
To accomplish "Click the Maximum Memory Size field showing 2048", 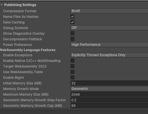I will pos(109,94).
